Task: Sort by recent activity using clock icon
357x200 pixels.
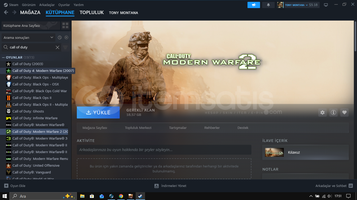Action: tap(60, 37)
